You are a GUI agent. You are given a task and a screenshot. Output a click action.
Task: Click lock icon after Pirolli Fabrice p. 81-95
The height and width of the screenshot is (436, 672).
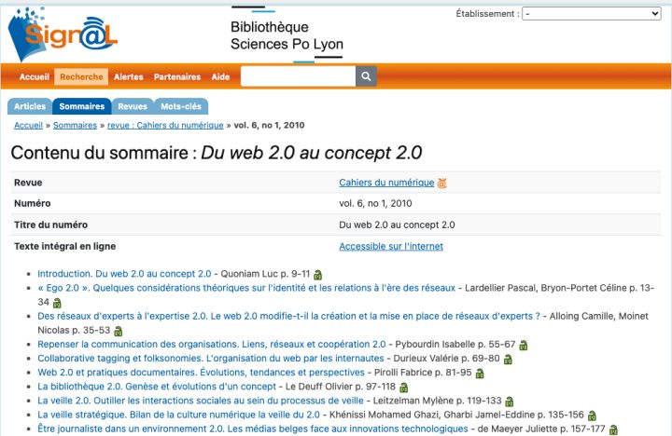(x=480, y=374)
